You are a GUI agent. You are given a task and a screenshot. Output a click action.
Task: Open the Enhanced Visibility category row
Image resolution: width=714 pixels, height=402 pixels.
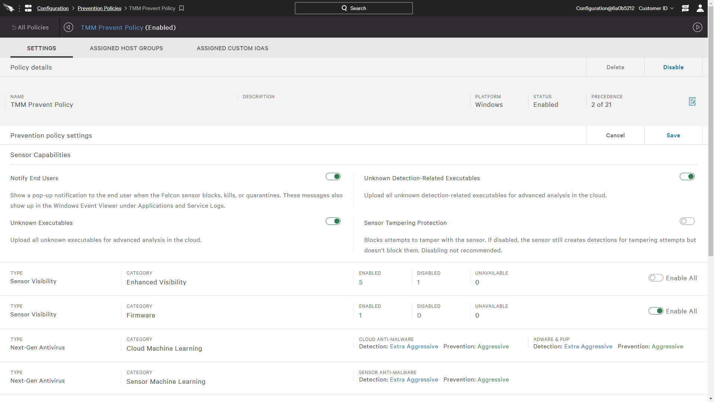click(x=354, y=279)
